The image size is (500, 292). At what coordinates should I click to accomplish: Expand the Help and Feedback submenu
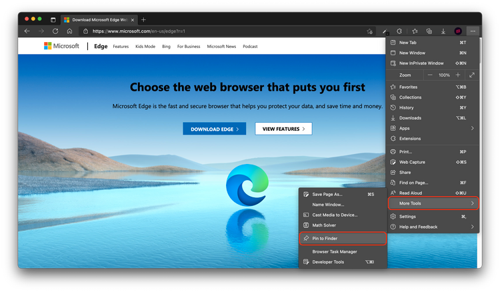tap(433, 227)
